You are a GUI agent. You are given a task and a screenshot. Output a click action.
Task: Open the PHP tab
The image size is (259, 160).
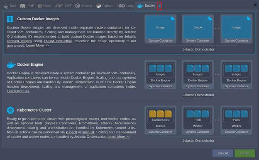(x=27, y=6)
